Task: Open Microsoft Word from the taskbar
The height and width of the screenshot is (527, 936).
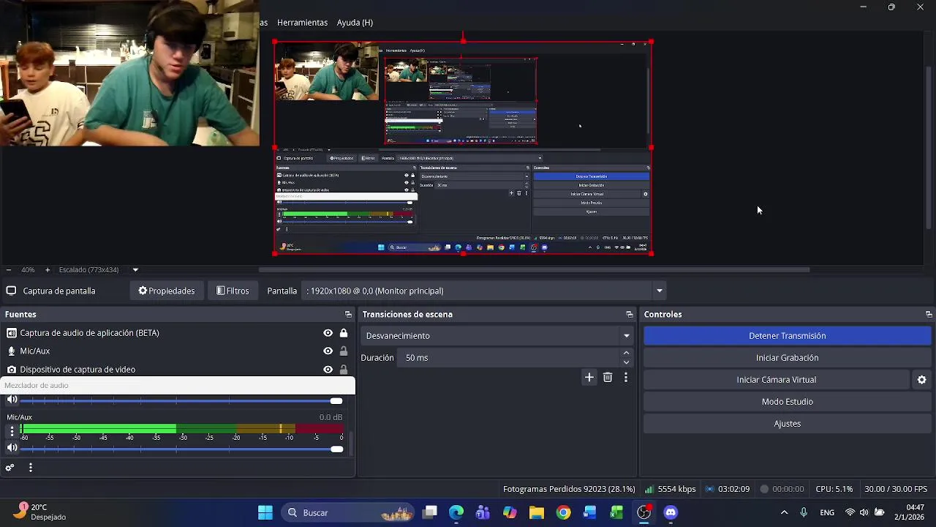Action: tap(590, 512)
